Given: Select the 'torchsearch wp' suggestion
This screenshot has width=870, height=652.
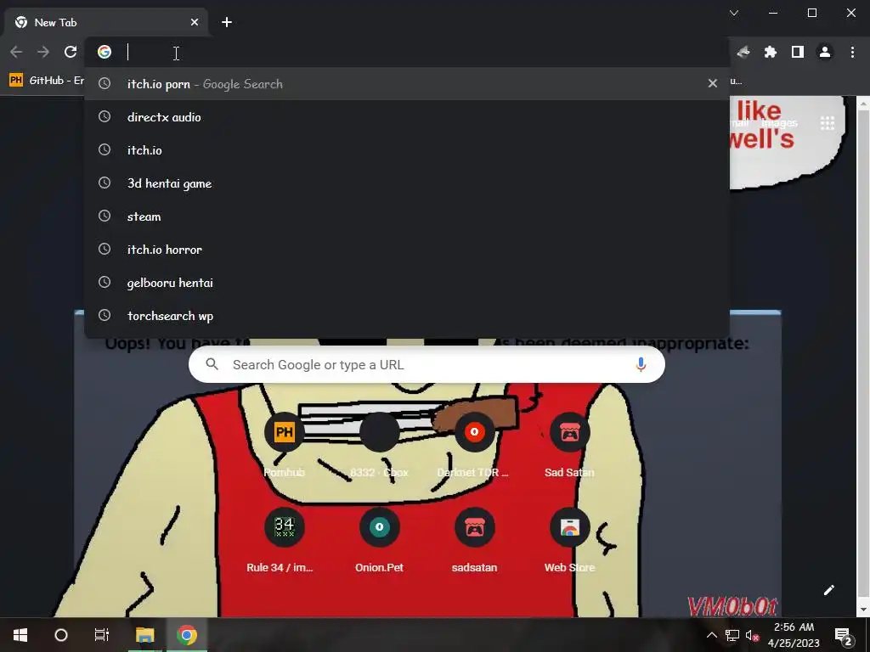Looking at the screenshot, I should coord(407,316).
